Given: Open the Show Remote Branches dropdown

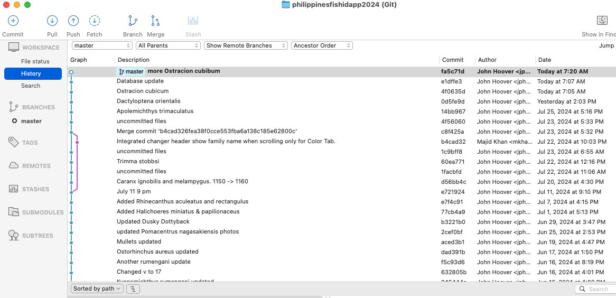Looking at the screenshot, I should click(x=246, y=45).
